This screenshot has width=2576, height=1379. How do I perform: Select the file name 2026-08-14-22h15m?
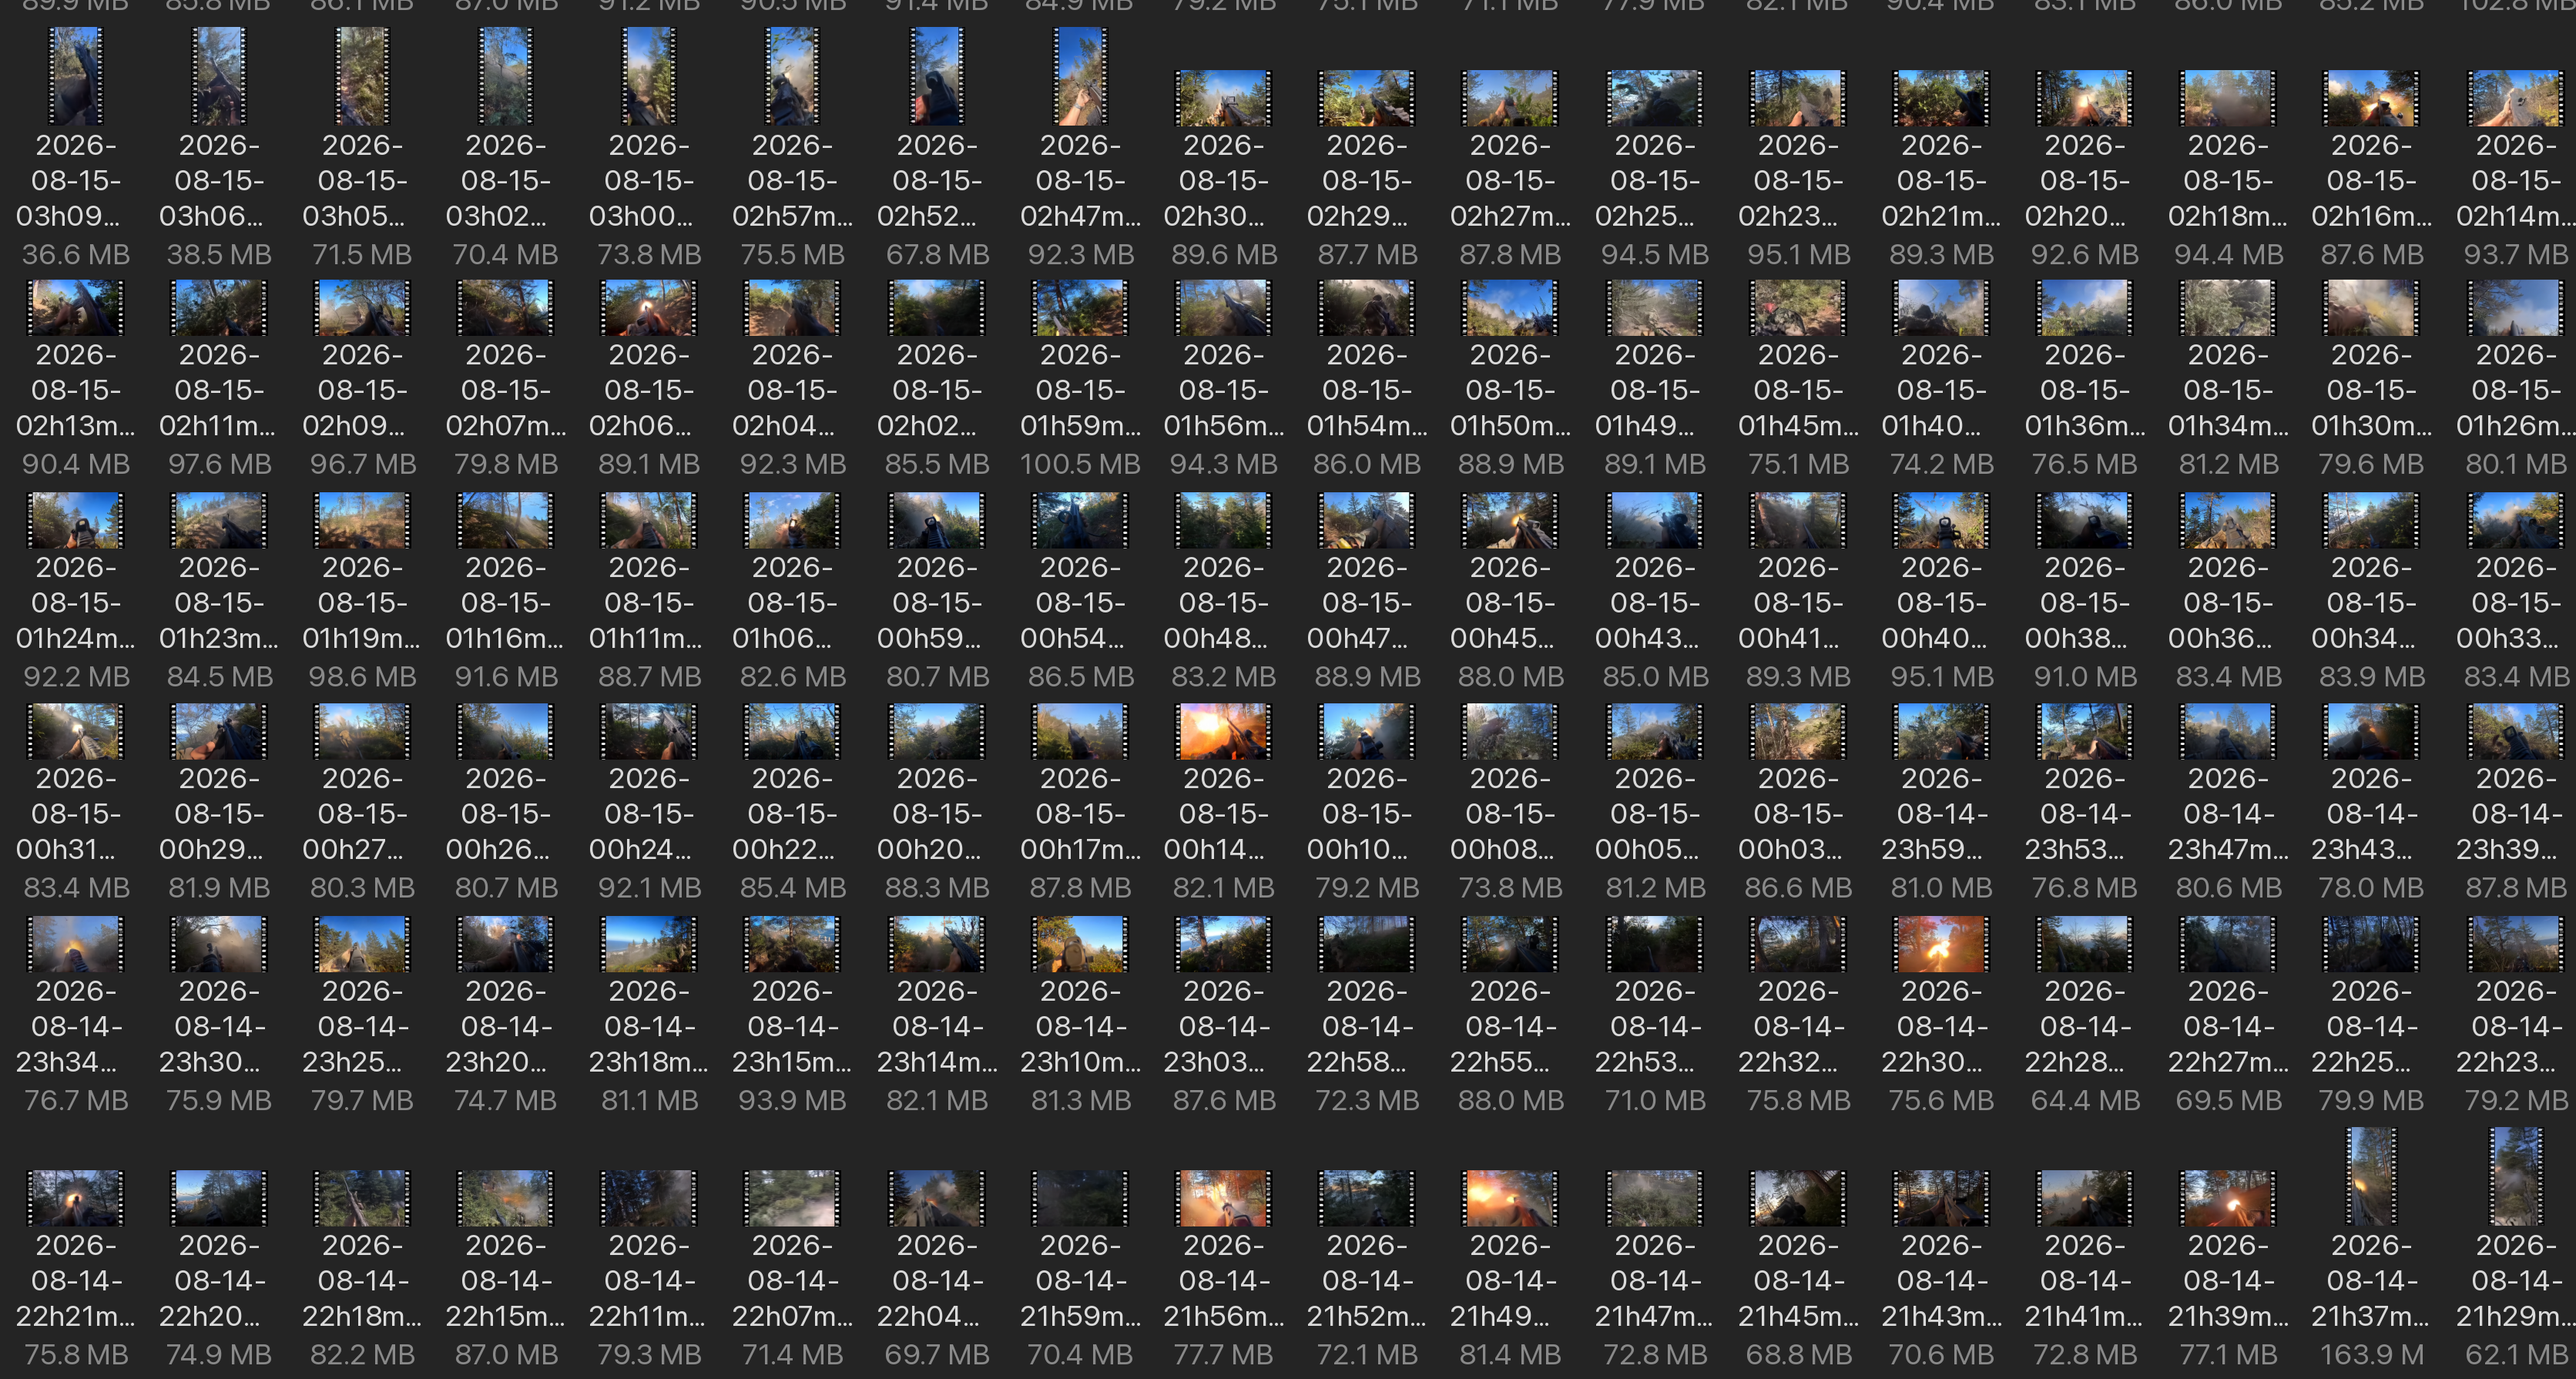pyautogui.click(x=506, y=1281)
